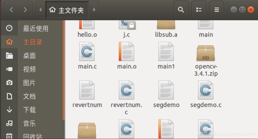Maximize the file manager window

pos(242,10)
